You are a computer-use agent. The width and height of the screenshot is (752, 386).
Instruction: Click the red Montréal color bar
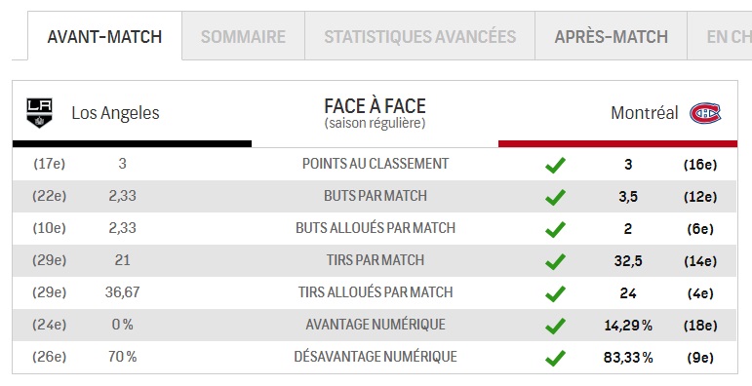click(617, 144)
